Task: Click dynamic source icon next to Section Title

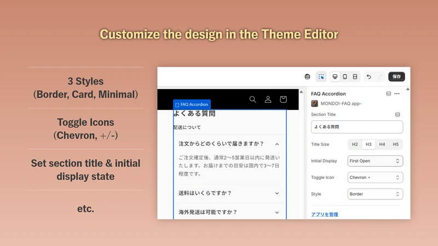Action: pyautogui.click(x=397, y=115)
